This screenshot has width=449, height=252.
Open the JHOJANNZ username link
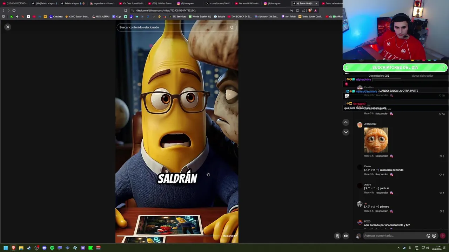pyautogui.click(x=370, y=124)
